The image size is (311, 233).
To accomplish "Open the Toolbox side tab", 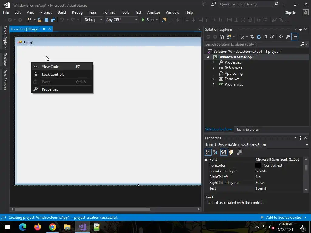I will [x=5, y=59].
